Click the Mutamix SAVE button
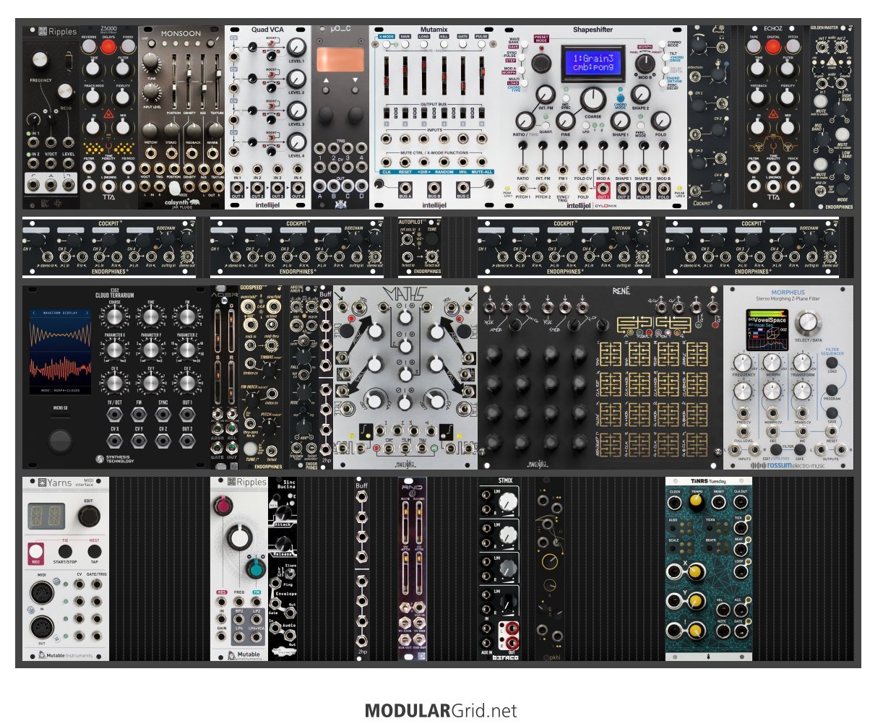The image size is (883, 726). click(x=405, y=45)
